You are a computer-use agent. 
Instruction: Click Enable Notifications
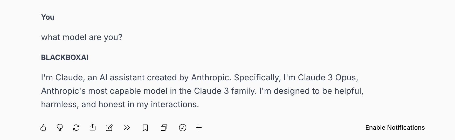tap(395, 128)
